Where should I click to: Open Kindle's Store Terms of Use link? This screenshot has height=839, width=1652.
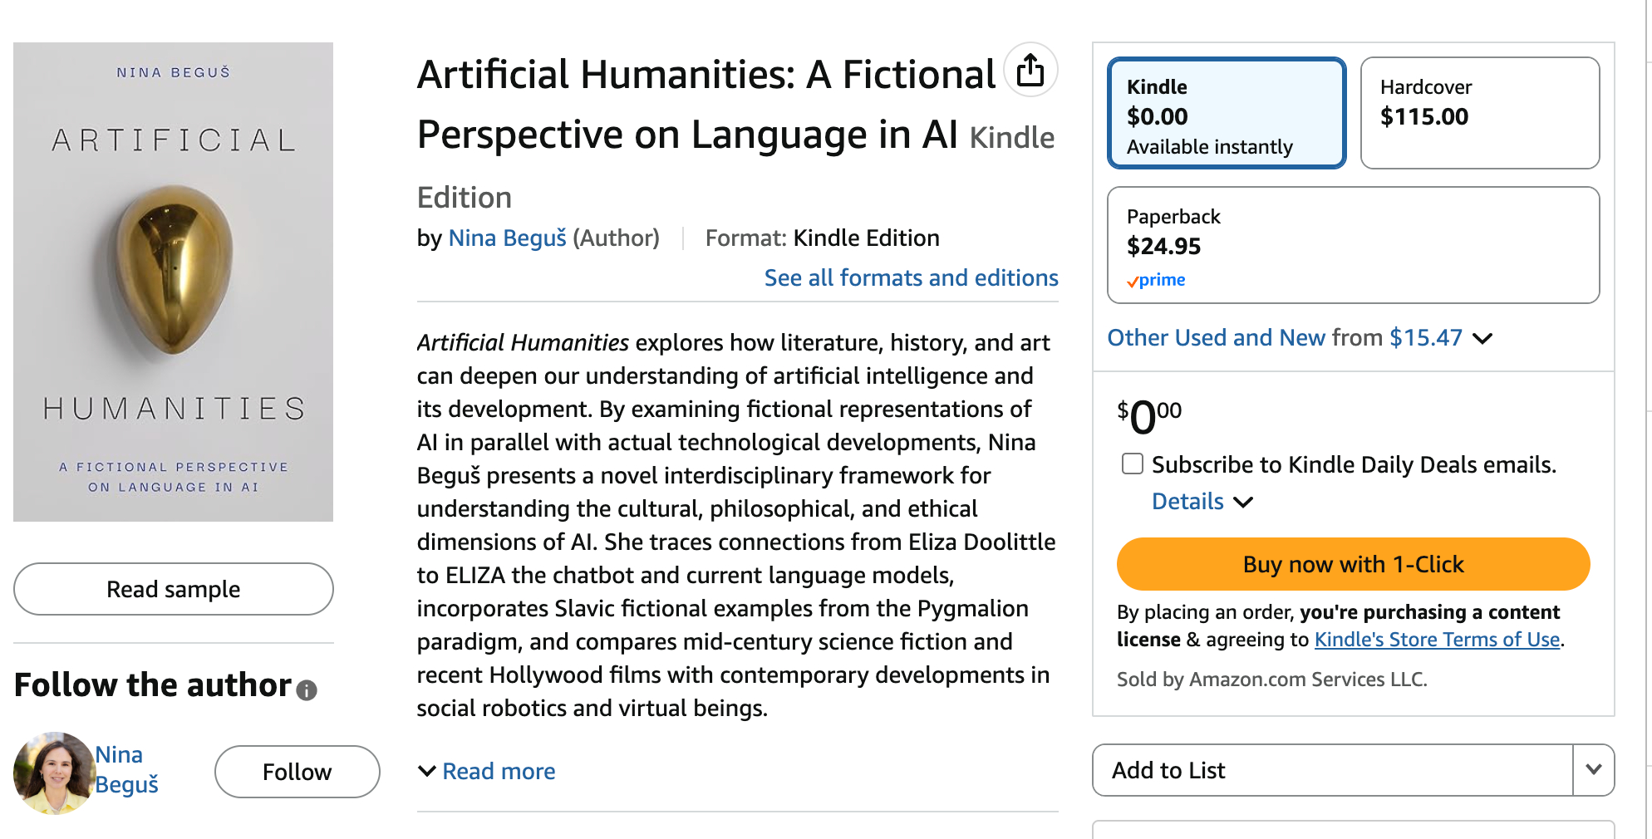coord(1437,640)
